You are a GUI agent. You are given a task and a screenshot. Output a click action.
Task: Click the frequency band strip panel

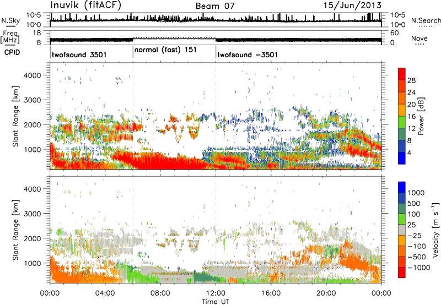point(216,37)
